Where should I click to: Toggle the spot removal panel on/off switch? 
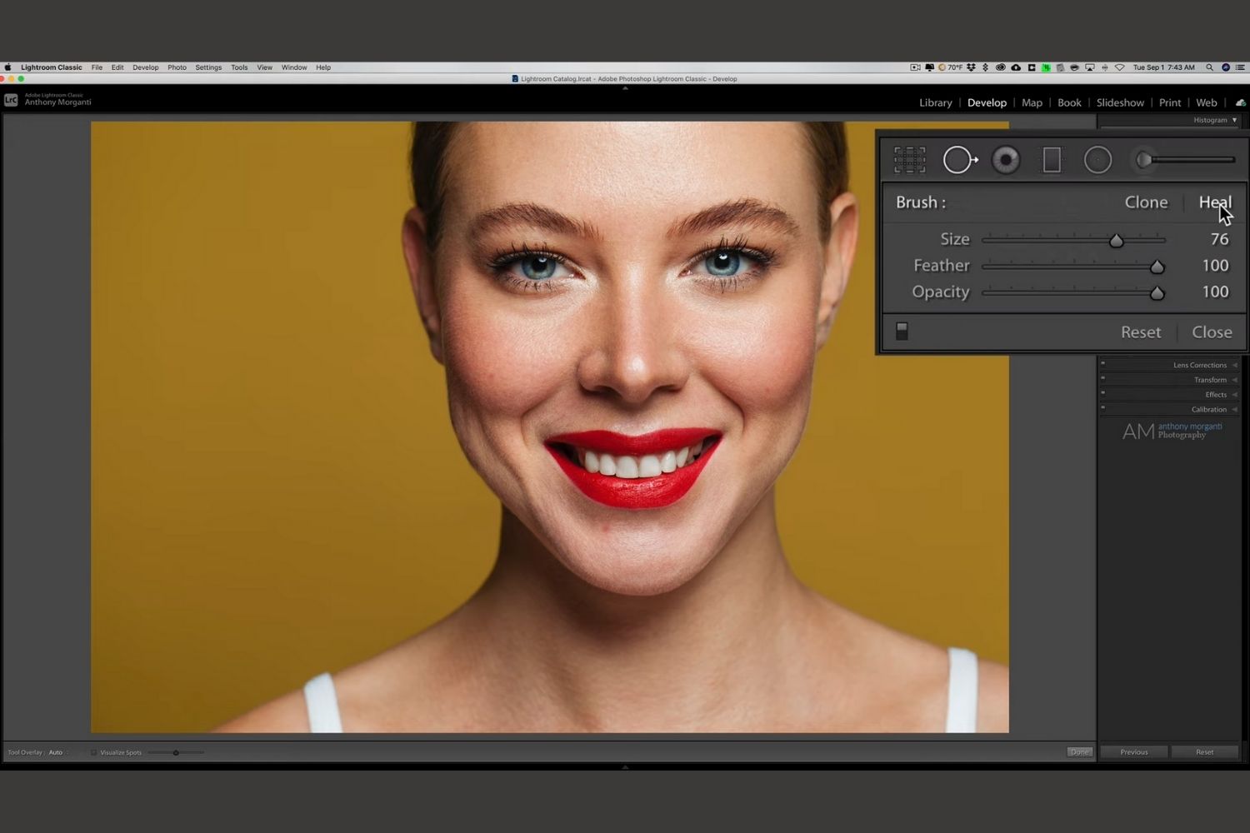(x=902, y=332)
